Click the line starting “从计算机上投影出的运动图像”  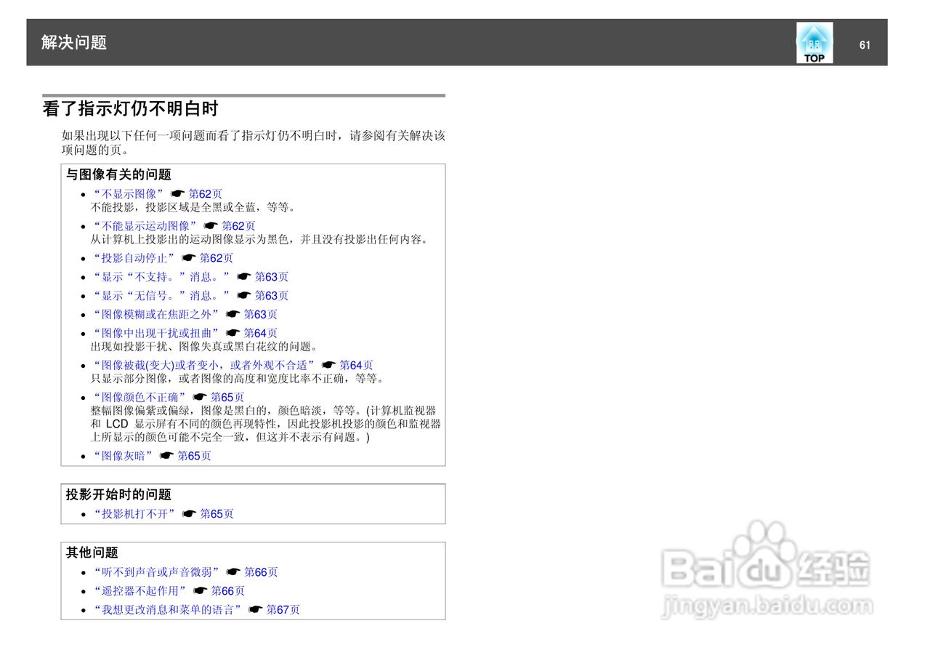tap(260, 239)
